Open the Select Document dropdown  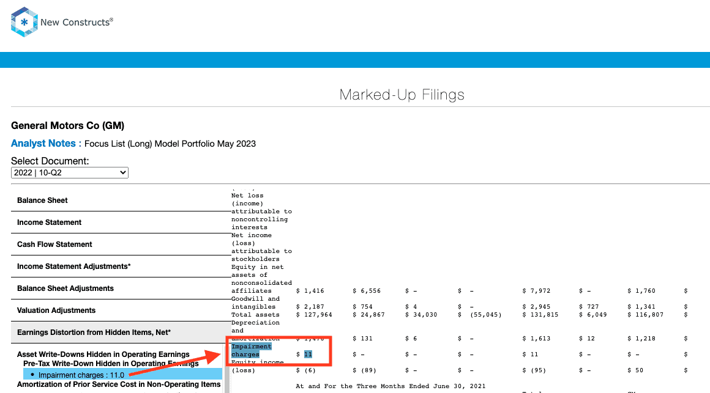[70, 173]
